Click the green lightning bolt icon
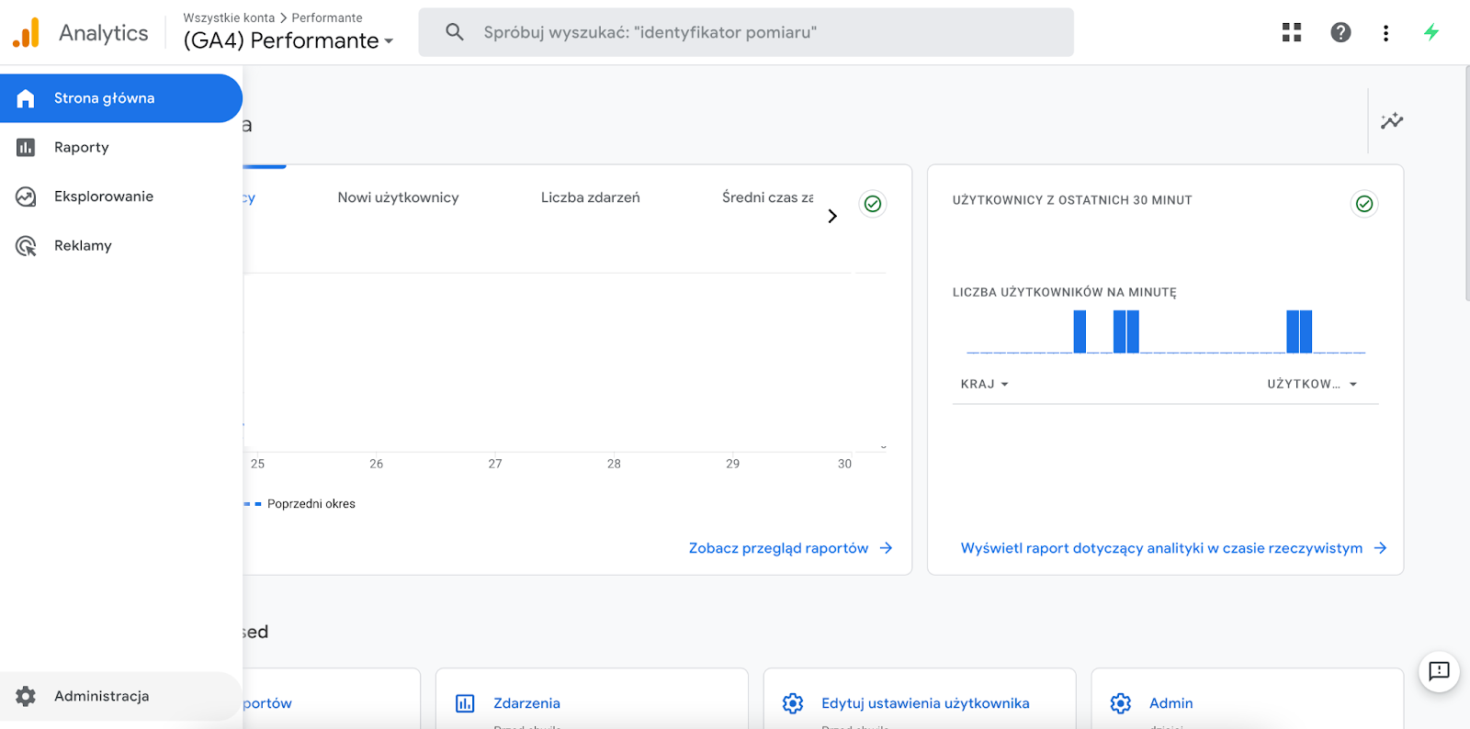This screenshot has height=729, width=1470. (1431, 32)
